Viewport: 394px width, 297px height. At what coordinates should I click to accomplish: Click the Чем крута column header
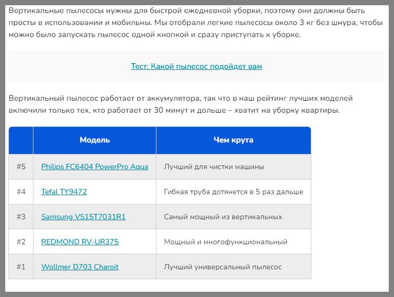click(233, 140)
